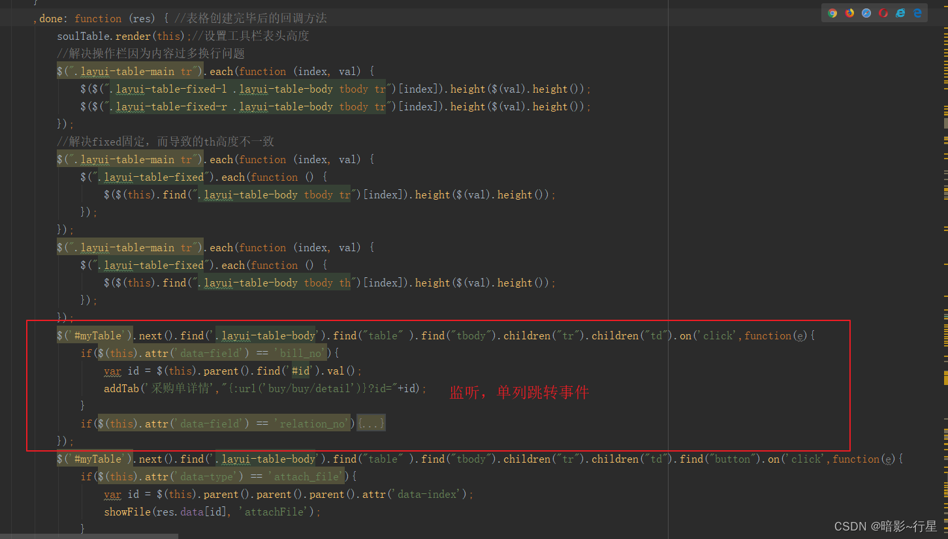Open preview in Internet Explorer icon
Image resolution: width=948 pixels, height=539 pixels.
(900, 13)
